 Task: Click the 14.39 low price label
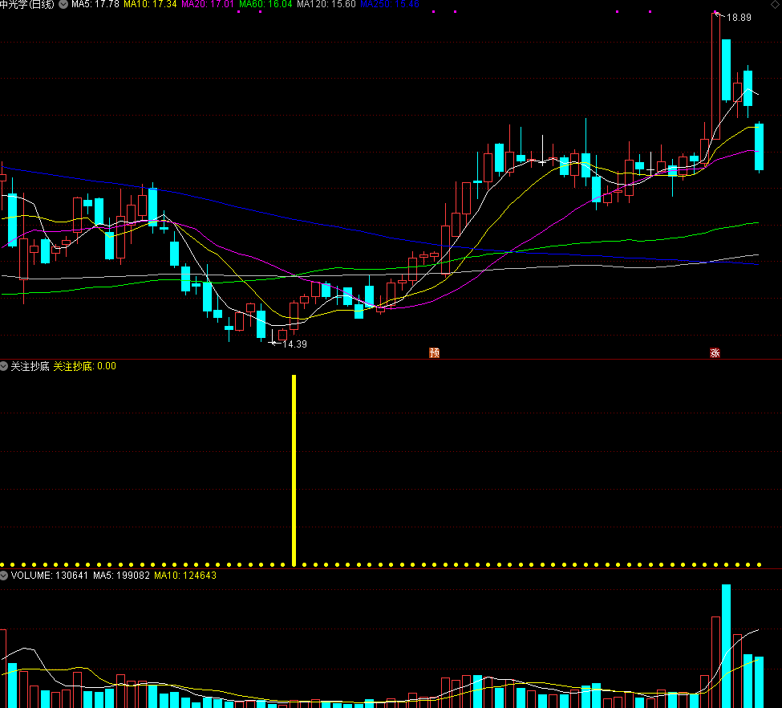[x=294, y=344]
